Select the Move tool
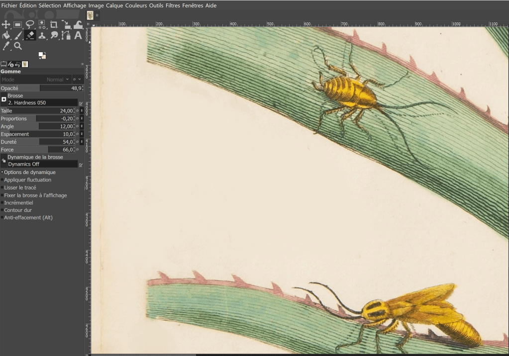The height and width of the screenshot is (356, 509). [6, 24]
